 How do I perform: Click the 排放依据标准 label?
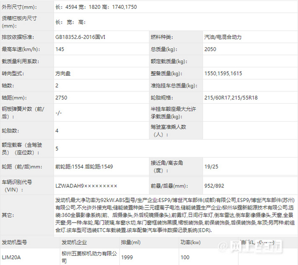pos(18,37)
